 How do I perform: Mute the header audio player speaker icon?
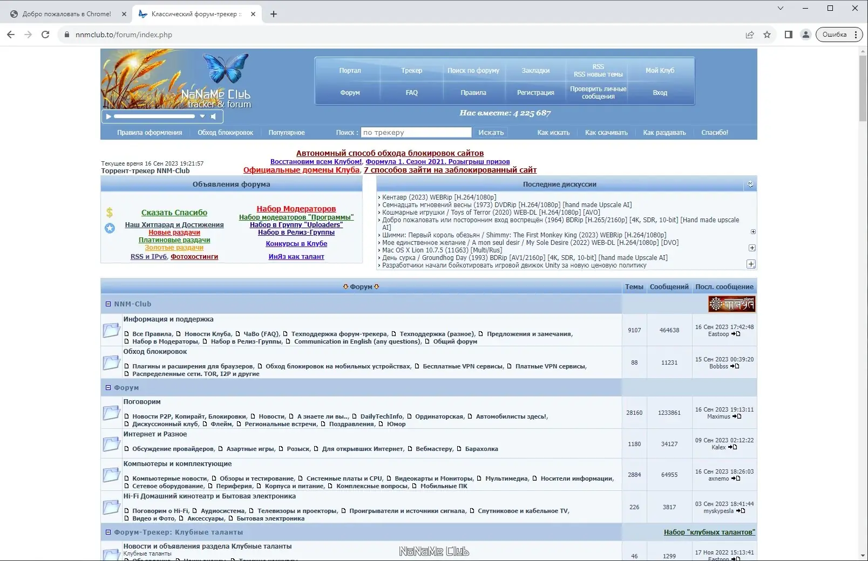(214, 116)
